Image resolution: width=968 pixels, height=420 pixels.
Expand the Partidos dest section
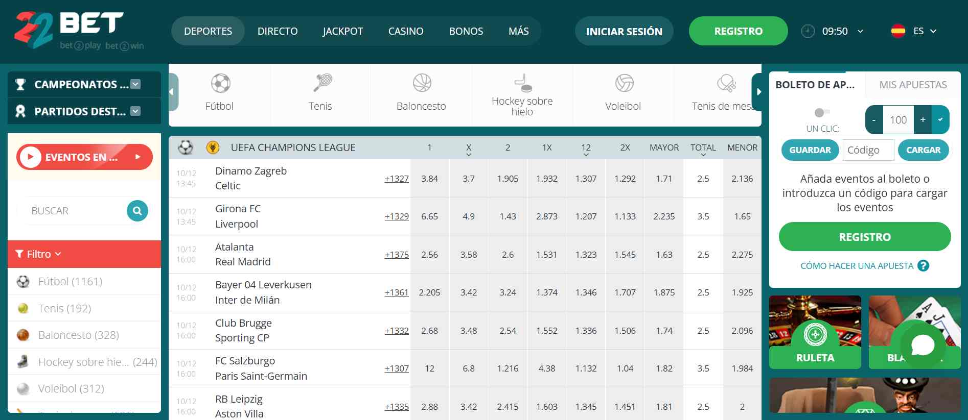(x=135, y=111)
